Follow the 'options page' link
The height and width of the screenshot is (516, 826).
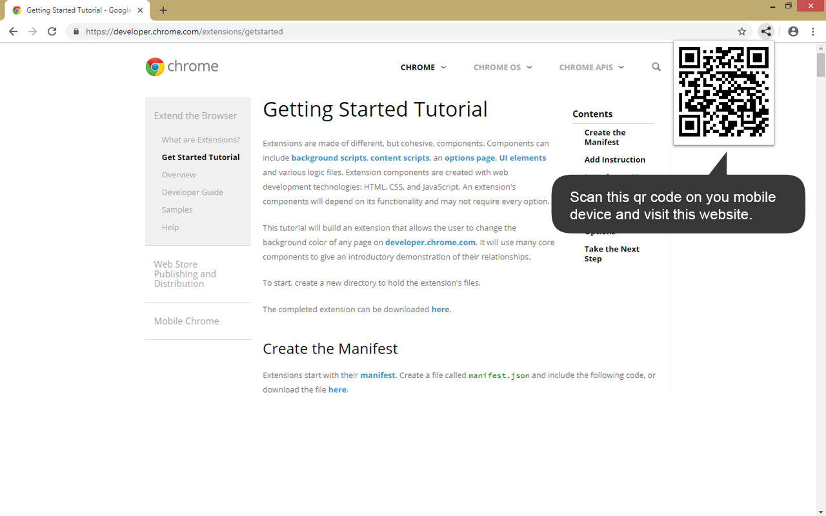pyautogui.click(x=470, y=157)
